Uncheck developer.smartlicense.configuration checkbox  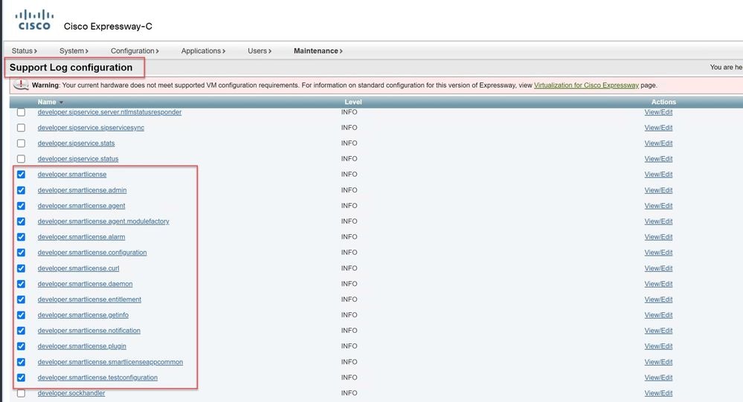click(21, 253)
